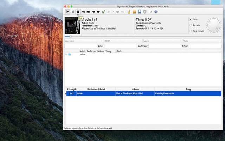Select the Time radio button

[191, 19]
